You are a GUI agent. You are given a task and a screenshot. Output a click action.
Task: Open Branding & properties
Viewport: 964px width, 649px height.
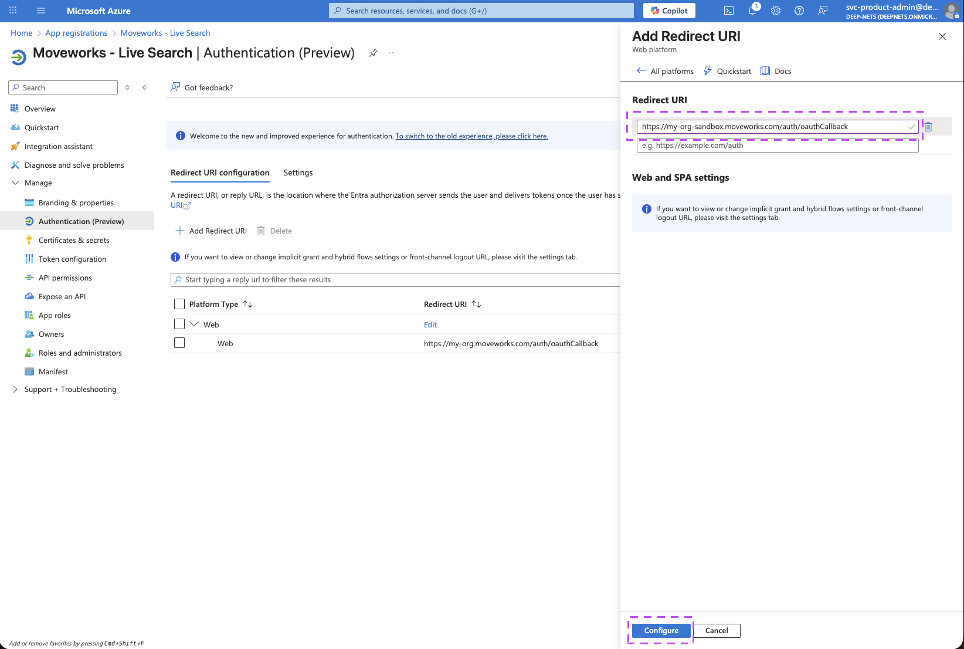tap(77, 202)
